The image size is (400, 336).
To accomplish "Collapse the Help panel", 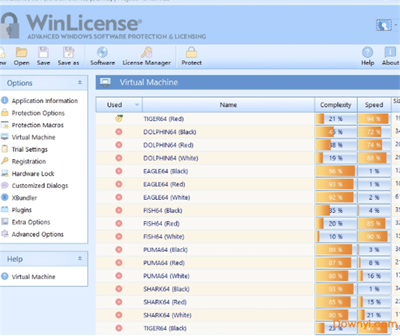I will pyautogui.click(x=80, y=259).
